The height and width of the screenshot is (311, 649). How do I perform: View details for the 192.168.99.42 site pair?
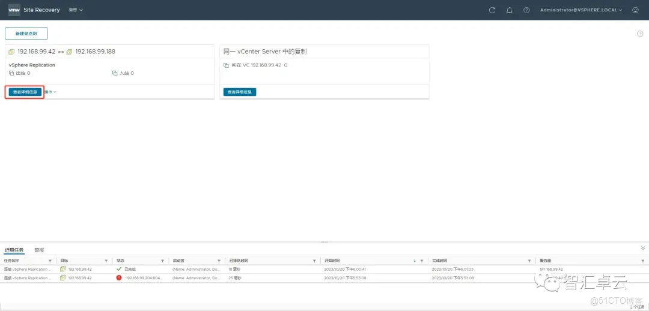click(x=25, y=92)
